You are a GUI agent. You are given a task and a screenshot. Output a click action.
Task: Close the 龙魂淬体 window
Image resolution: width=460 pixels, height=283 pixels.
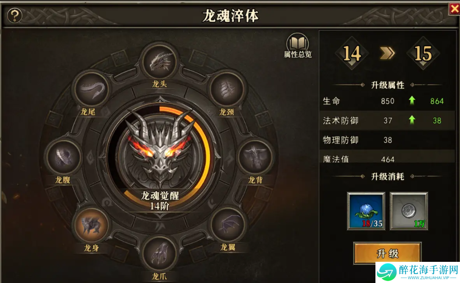click(x=455, y=9)
